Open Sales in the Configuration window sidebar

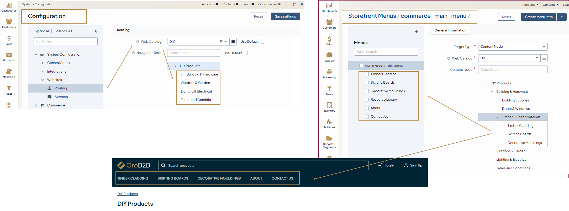tap(9, 40)
